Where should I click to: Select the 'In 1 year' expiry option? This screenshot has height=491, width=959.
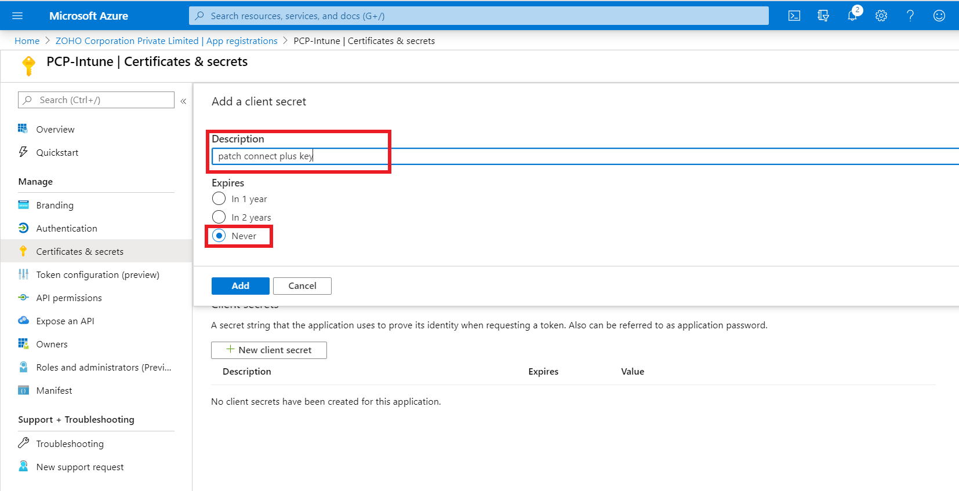(219, 199)
